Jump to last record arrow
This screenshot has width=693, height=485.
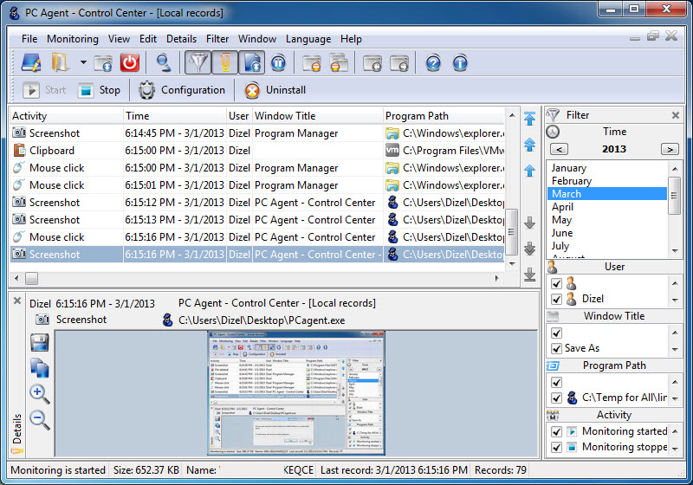tap(529, 275)
